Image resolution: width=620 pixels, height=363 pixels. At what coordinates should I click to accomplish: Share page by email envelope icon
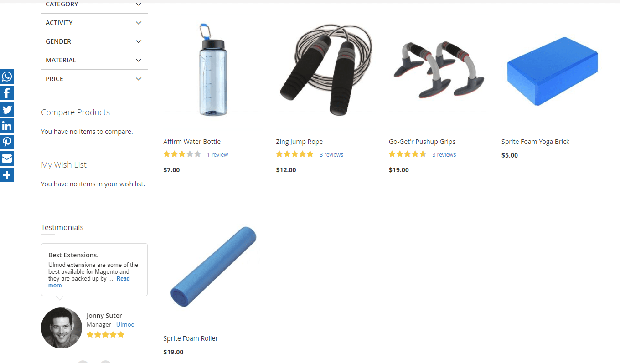(x=7, y=158)
